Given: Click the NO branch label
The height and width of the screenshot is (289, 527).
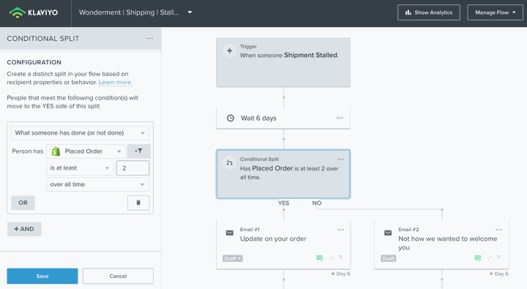Looking at the screenshot, I should 317,203.
